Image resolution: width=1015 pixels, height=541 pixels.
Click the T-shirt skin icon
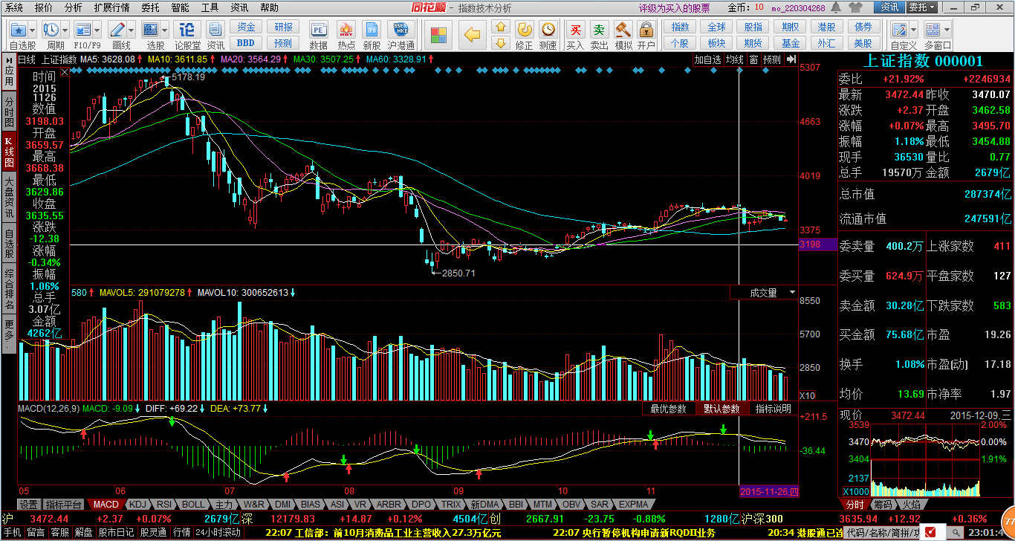854,7
